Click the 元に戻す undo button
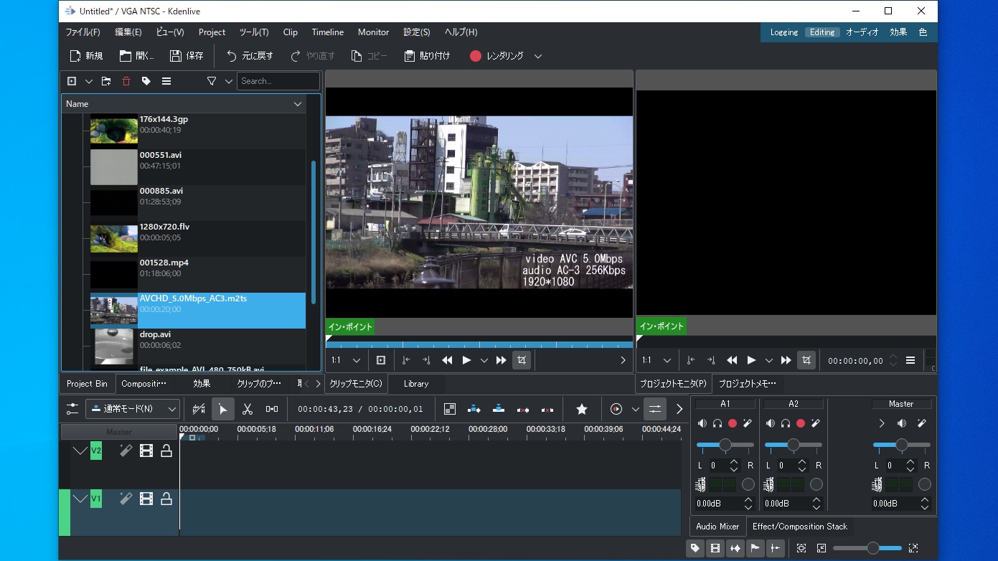This screenshot has width=998, height=561. pos(250,56)
